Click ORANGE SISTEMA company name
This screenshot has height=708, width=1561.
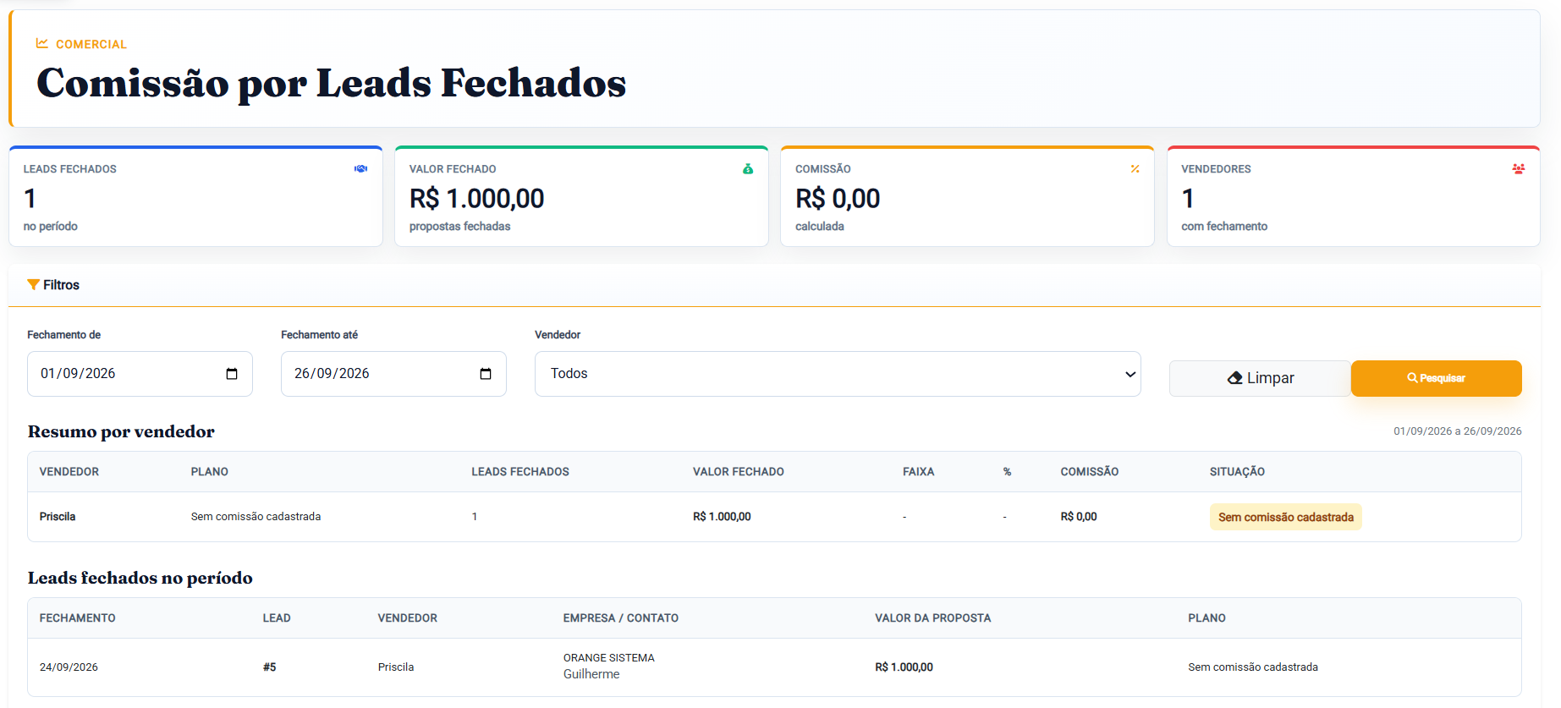pyautogui.click(x=608, y=658)
